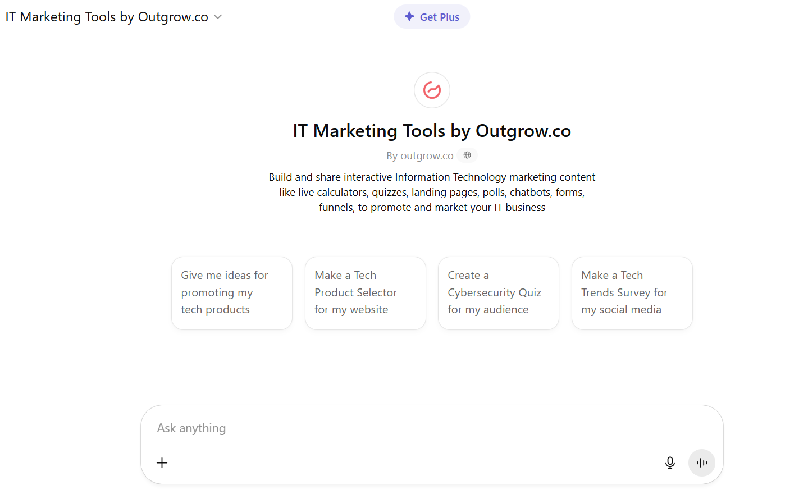Expand the chevron next to the top-left GPT title

(x=218, y=17)
